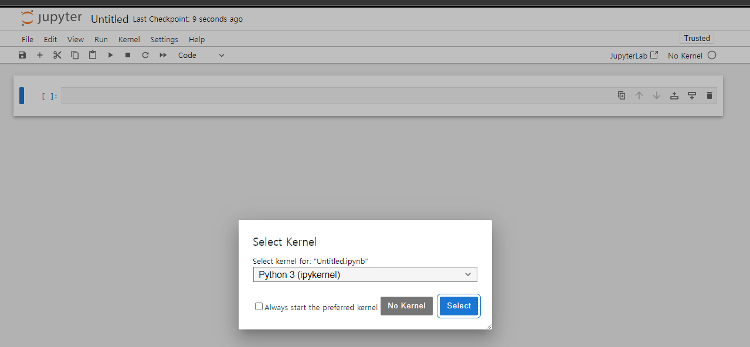Click the Jupyter logo

(52, 18)
